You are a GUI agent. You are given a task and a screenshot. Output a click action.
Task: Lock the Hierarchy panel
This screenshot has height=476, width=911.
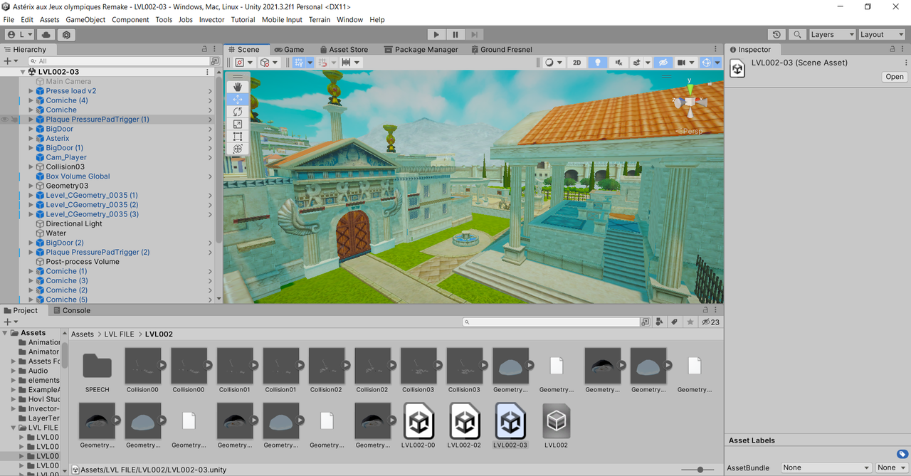pos(204,49)
